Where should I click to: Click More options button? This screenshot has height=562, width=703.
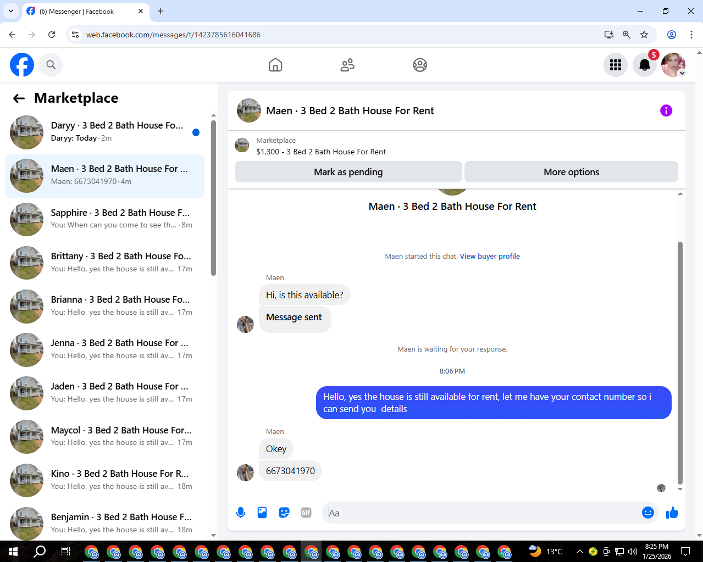point(571,172)
